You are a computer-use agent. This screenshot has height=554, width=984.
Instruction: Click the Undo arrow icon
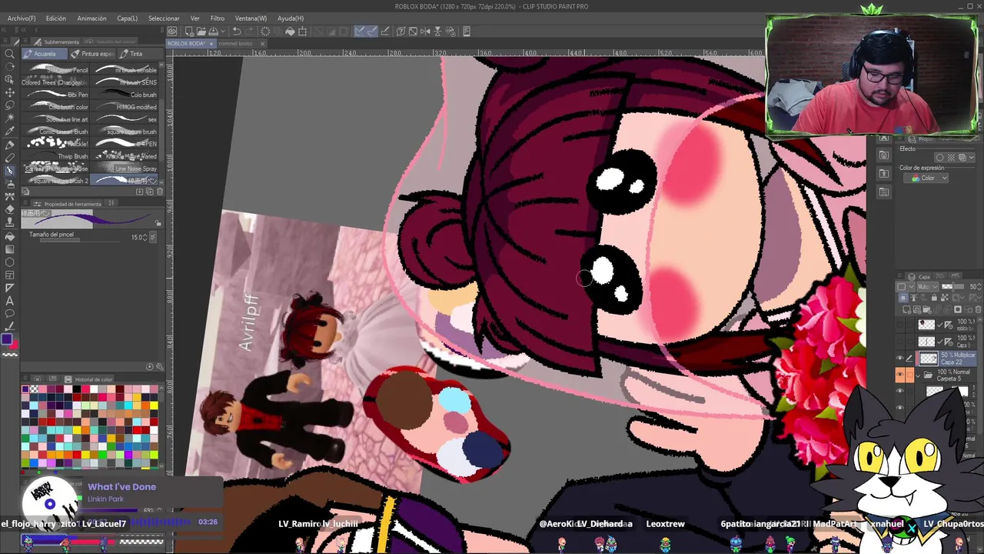(237, 32)
